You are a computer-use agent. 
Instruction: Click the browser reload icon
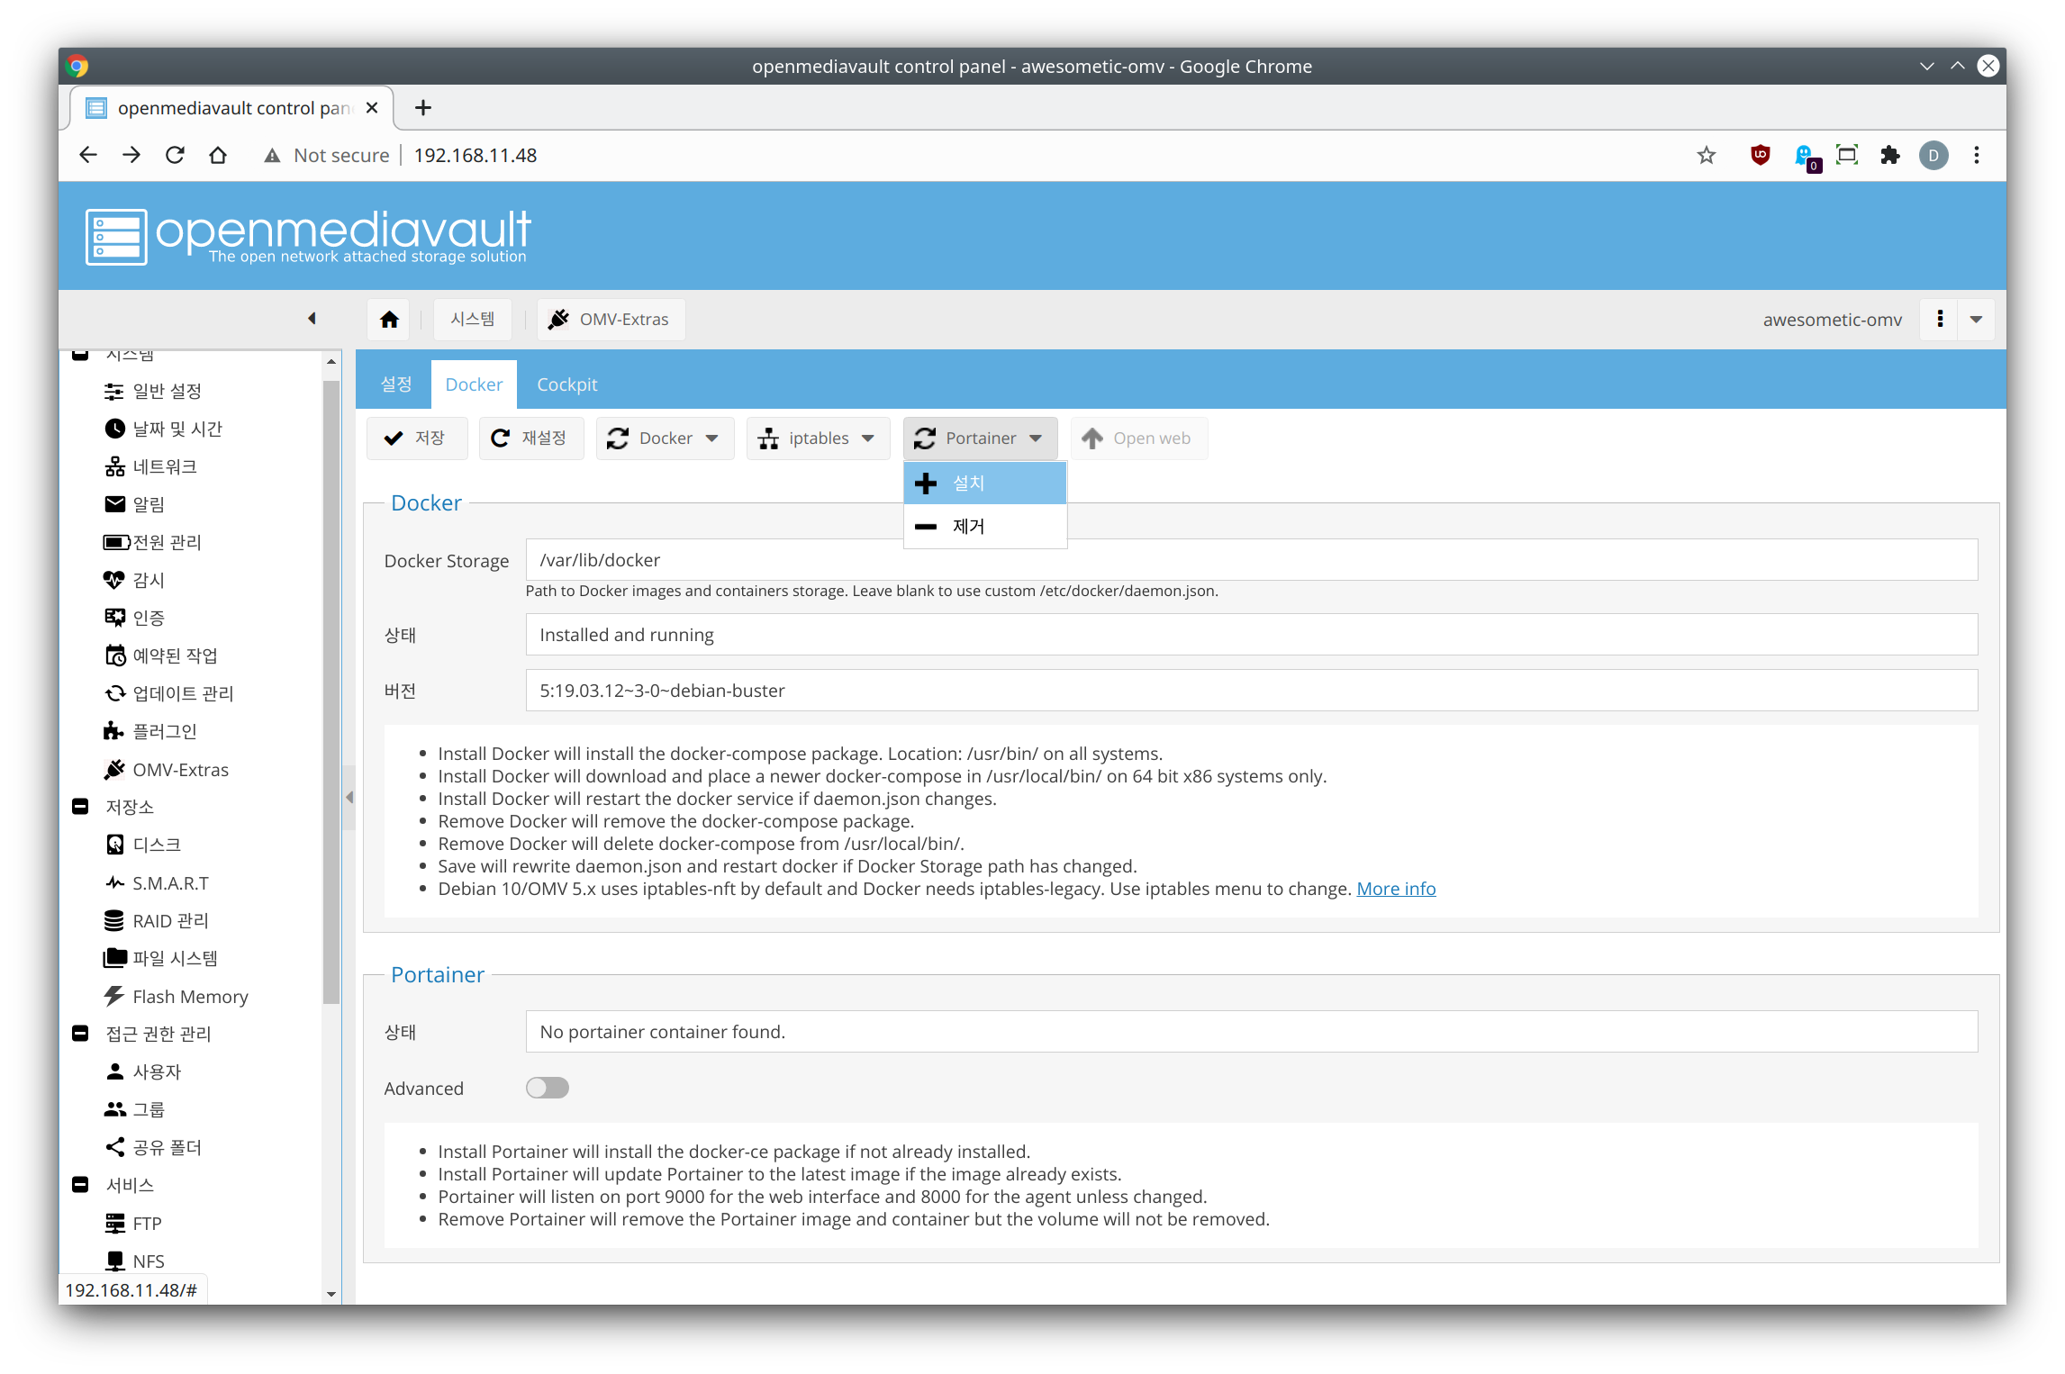click(x=175, y=155)
